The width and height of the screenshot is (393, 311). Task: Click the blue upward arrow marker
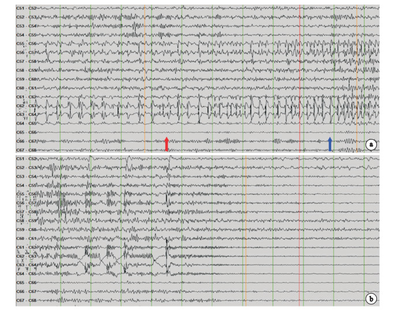(x=330, y=144)
